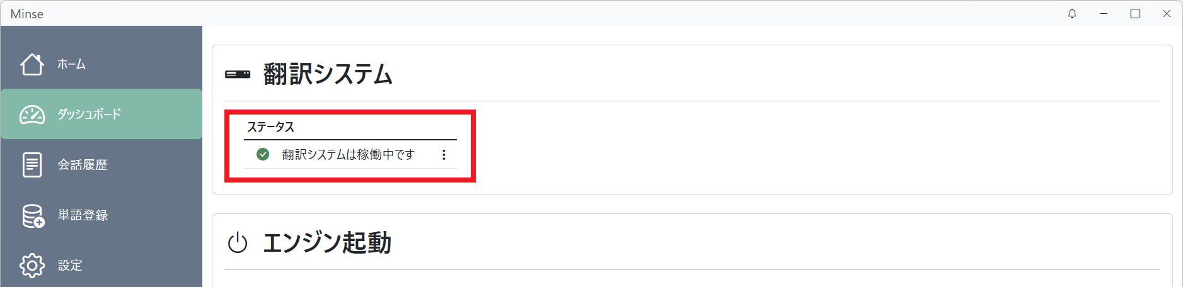Open 単語登録 page
Viewport: 1183px width, 287px height.
click(83, 215)
